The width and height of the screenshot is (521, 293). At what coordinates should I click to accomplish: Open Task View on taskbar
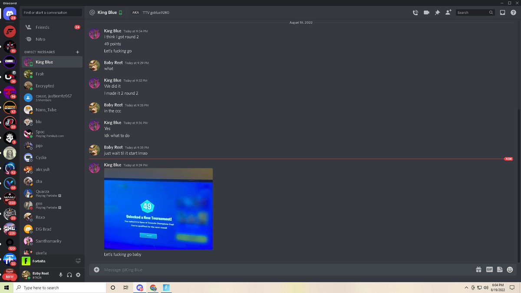tap(126, 287)
